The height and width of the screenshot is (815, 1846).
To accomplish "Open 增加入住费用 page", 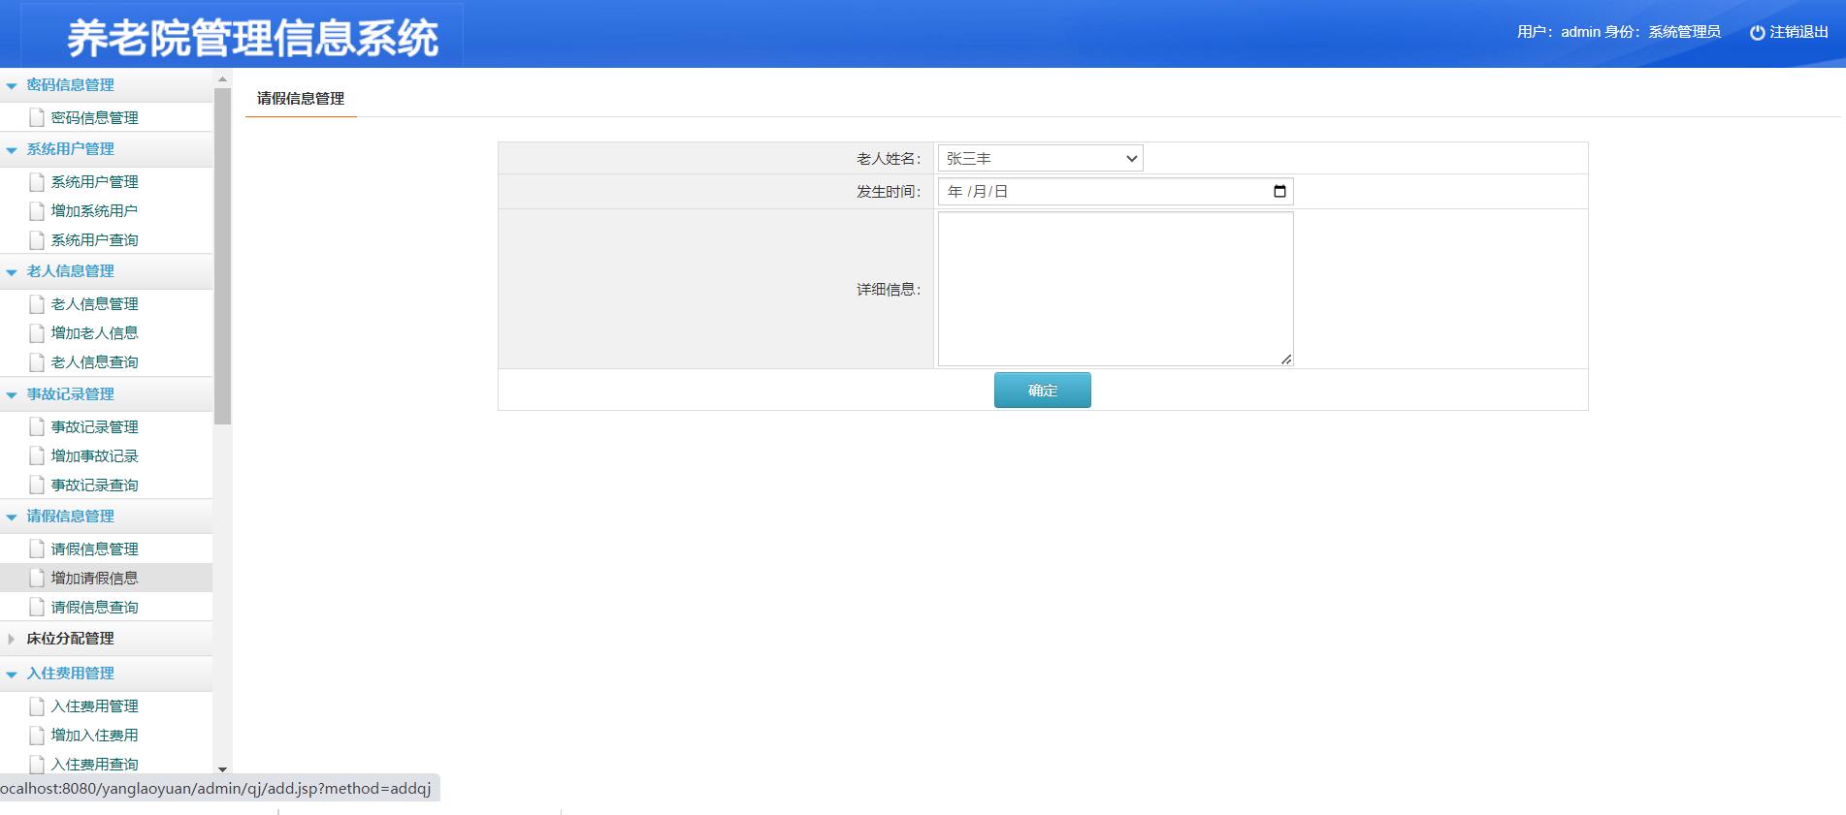I will (x=94, y=736).
